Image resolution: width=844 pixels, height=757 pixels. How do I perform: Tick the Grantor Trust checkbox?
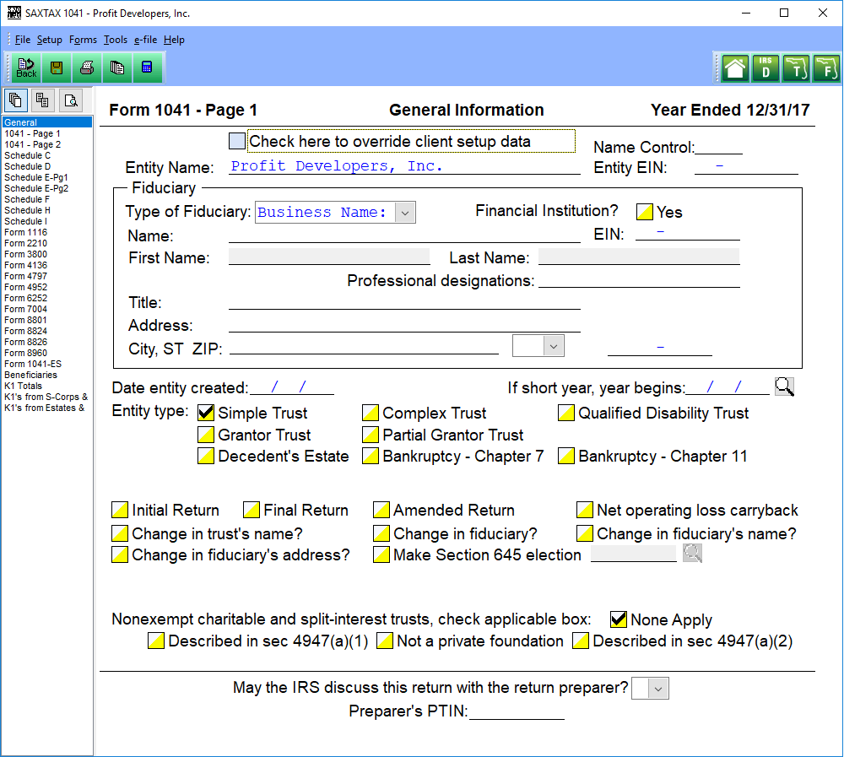pyautogui.click(x=206, y=435)
